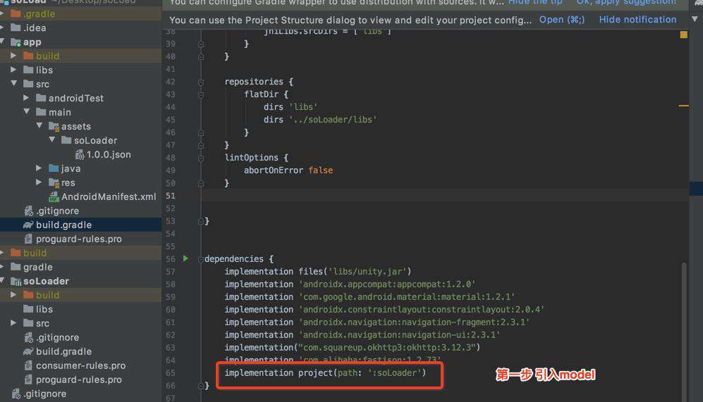Click the gradle folder icon
Viewport: 703px width, 402px height.
pos(16,267)
